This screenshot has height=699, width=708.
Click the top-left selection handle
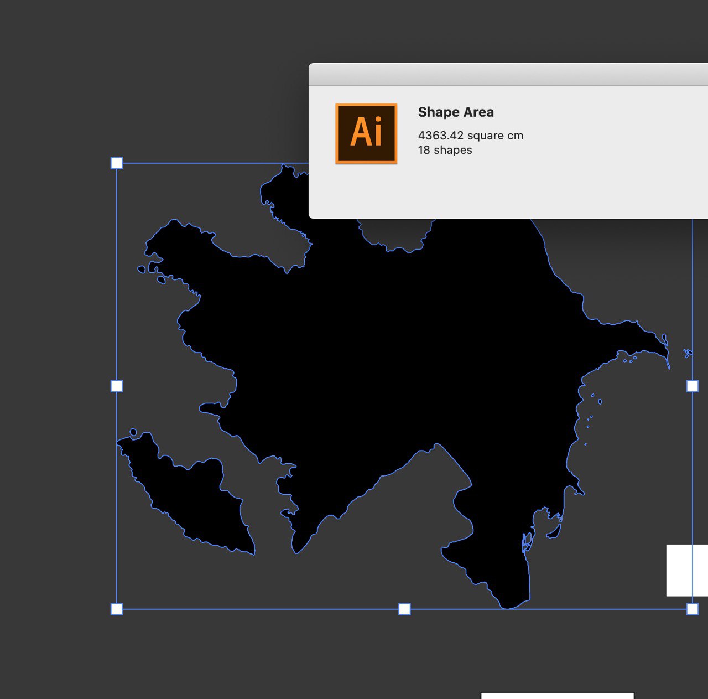click(x=117, y=163)
